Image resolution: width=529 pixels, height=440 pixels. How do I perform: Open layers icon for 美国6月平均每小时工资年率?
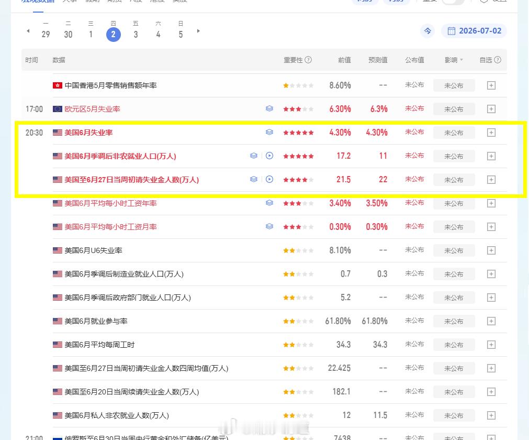click(269, 203)
